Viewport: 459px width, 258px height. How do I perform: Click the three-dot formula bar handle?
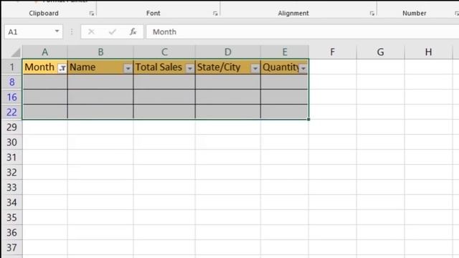coord(72,32)
